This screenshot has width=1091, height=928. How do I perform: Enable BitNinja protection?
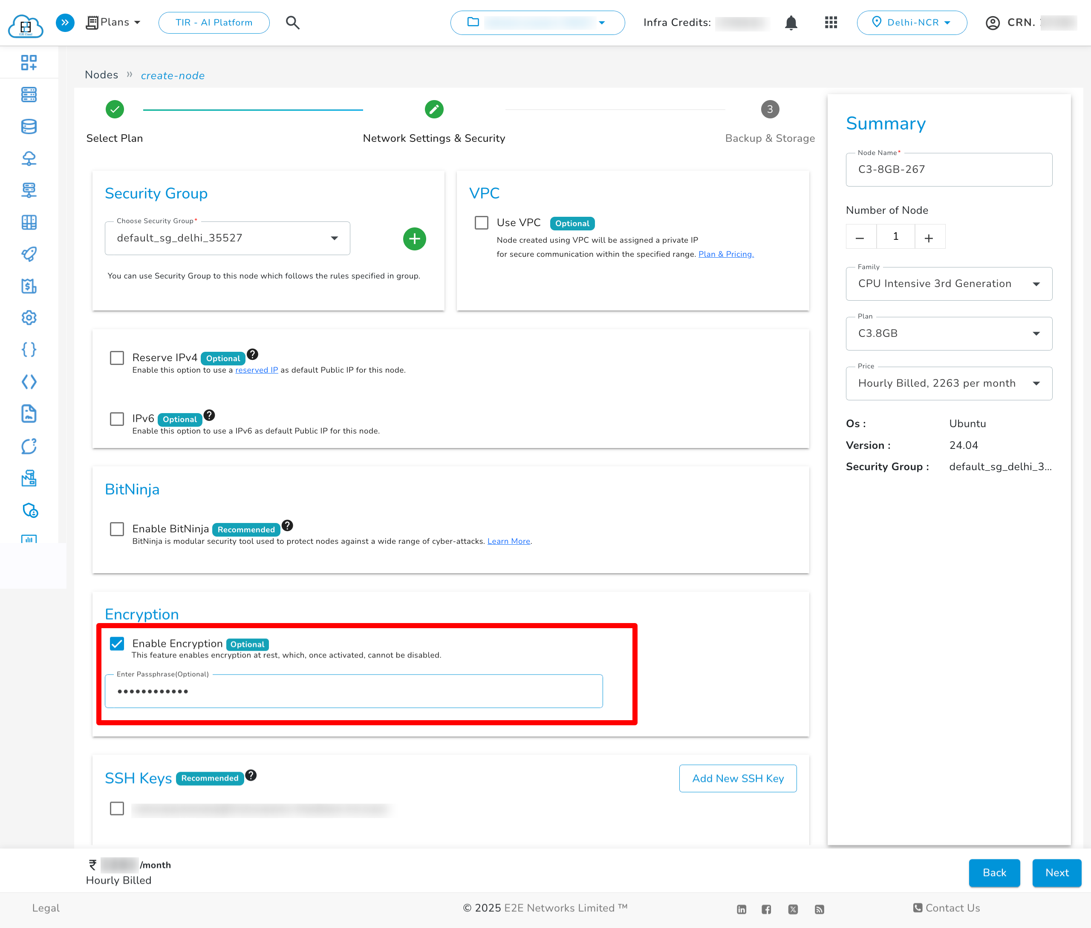[x=117, y=529]
